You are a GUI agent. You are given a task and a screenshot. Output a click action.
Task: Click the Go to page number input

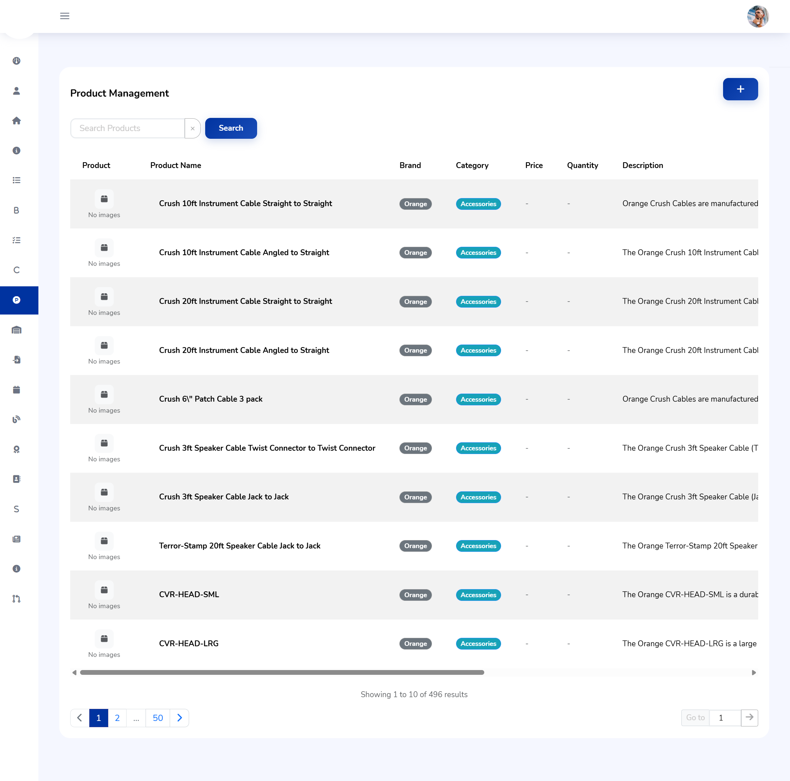click(x=725, y=718)
